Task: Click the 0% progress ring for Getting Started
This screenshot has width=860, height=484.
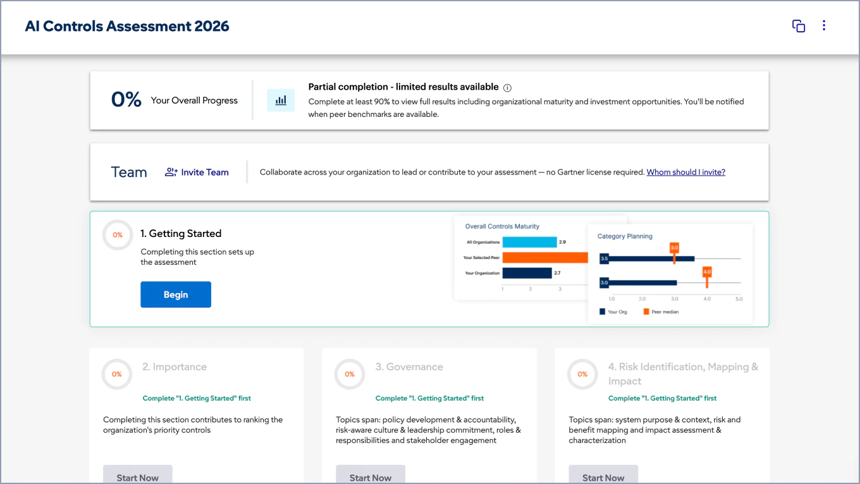Action: [x=118, y=235]
